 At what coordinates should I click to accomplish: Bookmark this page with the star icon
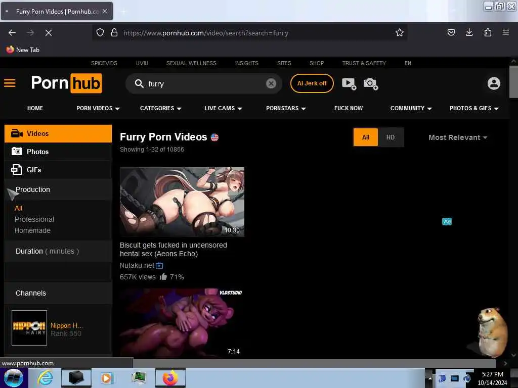pyautogui.click(x=400, y=33)
